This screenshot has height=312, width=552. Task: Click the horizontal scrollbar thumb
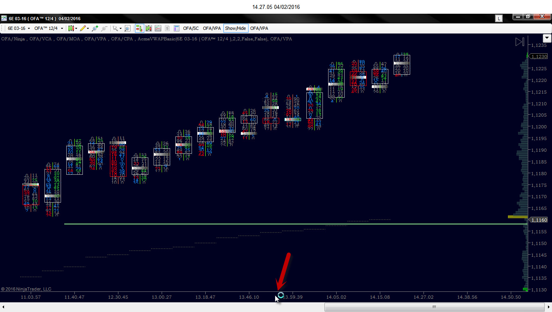(434, 307)
